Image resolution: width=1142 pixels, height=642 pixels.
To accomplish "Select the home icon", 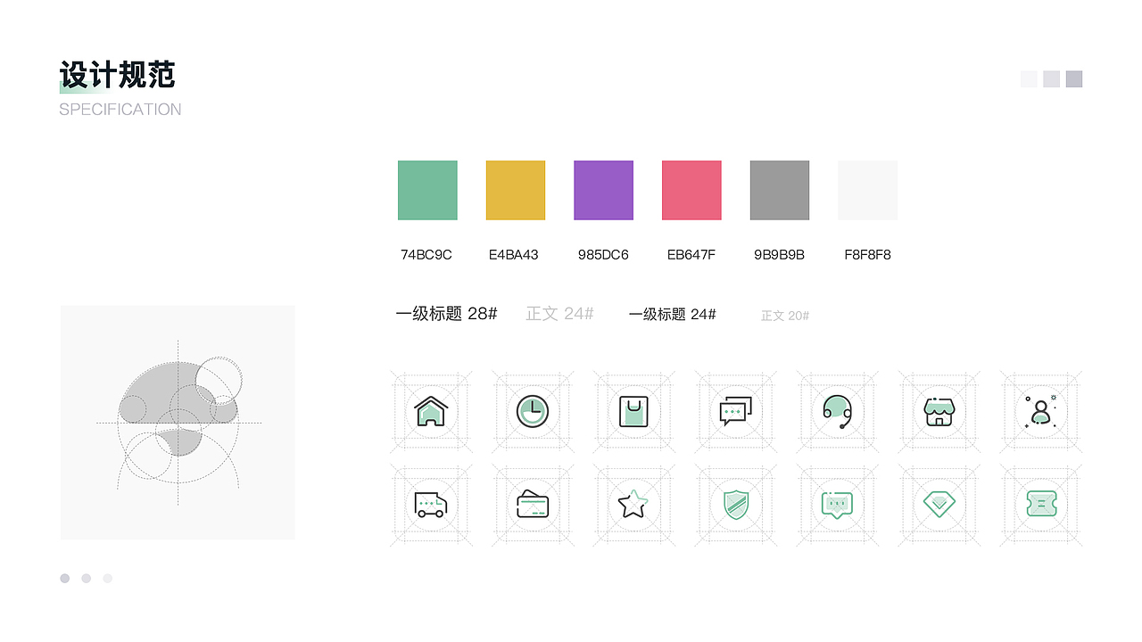I will (430, 411).
